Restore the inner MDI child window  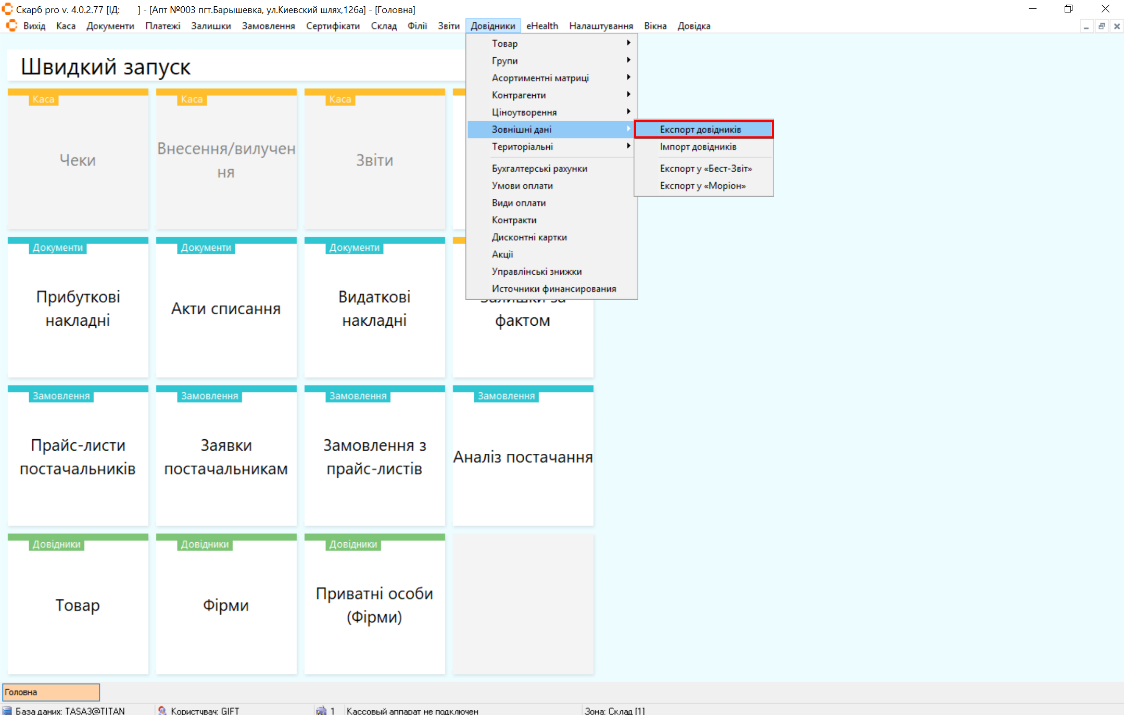(x=1101, y=26)
